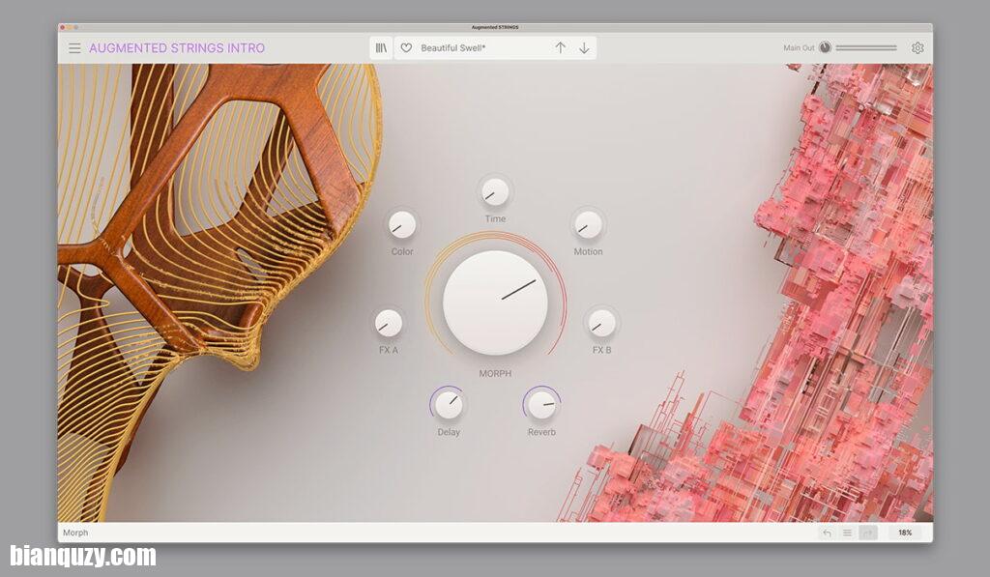The image size is (990, 577).
Task: Undo the last change in status bar
Action: click(827, 533)
